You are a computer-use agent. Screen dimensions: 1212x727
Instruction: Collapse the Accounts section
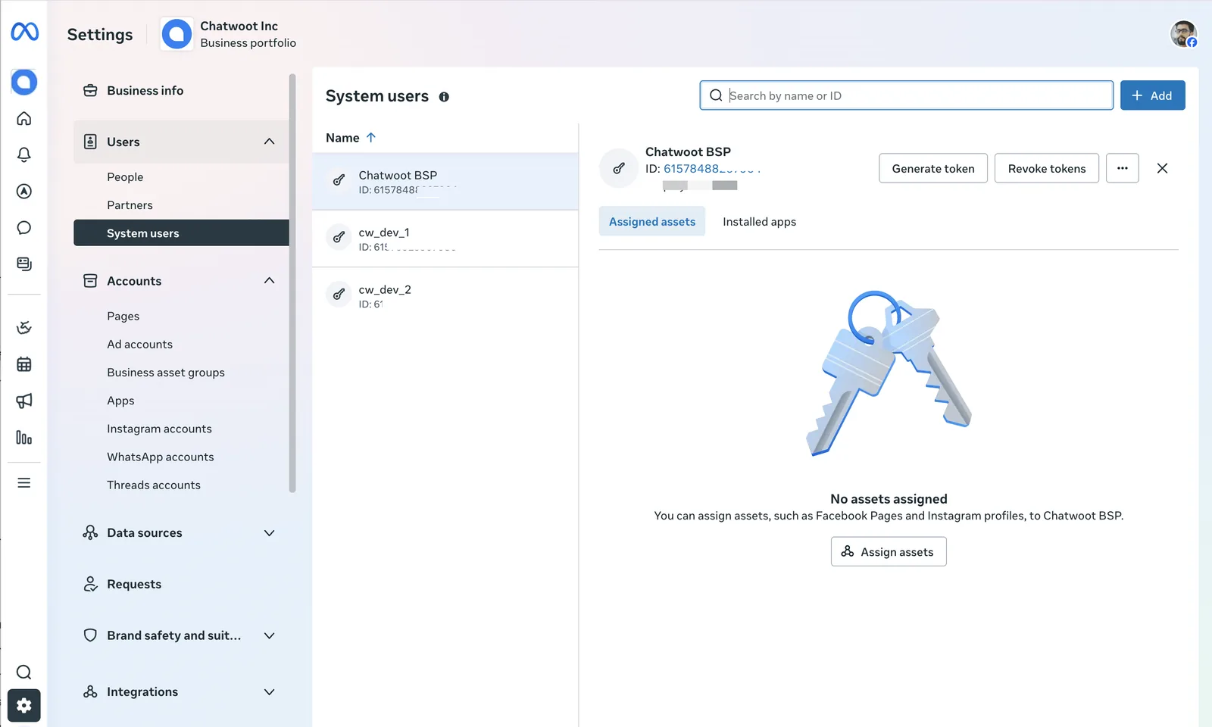[269, 281]
